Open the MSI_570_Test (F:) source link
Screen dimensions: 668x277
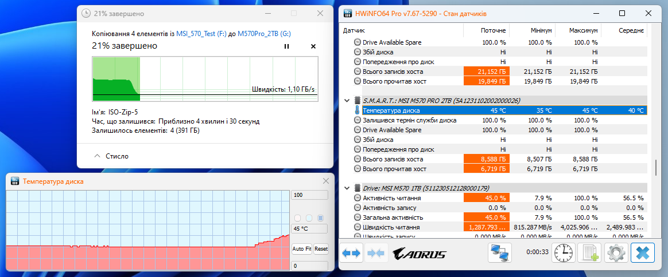point(201,34)
